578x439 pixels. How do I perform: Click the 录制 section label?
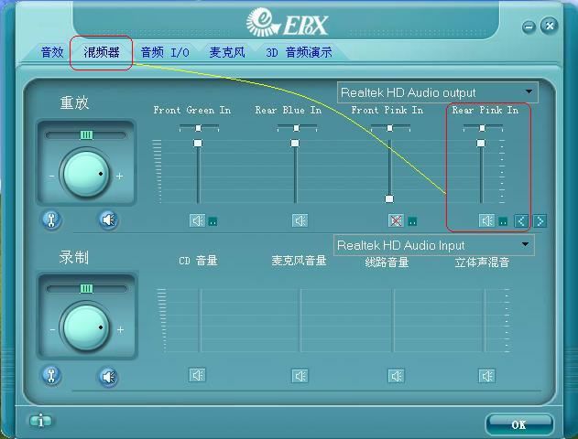73,257
